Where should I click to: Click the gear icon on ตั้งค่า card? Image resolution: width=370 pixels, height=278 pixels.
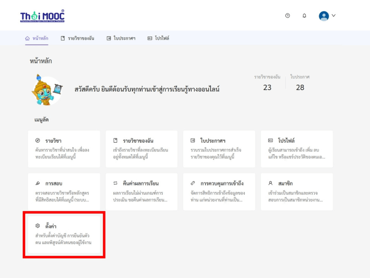(x=37, y=226)
